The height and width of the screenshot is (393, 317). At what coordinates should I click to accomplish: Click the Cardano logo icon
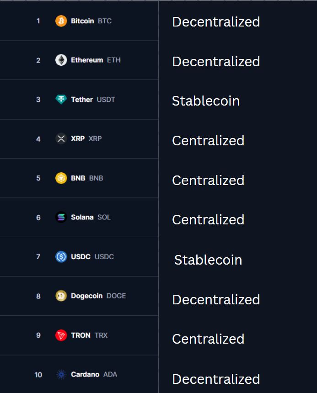61,375
